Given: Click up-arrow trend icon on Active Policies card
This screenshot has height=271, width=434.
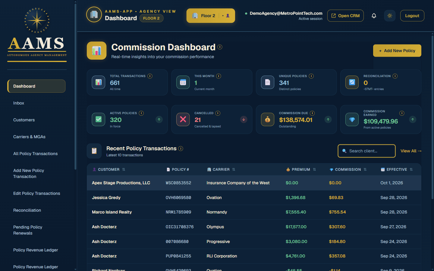Looking at the screenshot, I should 159,120.
